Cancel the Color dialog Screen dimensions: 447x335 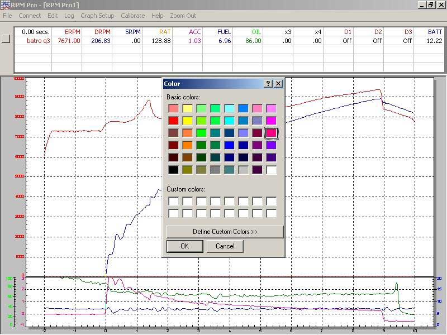point(225,246)
